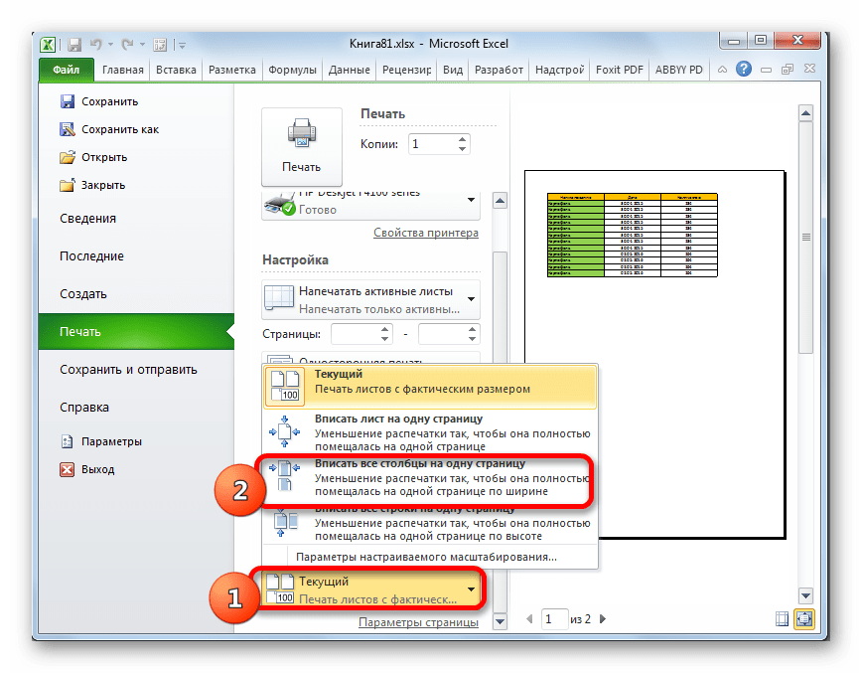Click the Сохранить как icon in sidebar
This screenshot has width=862, height=673.
click(68, 129)
